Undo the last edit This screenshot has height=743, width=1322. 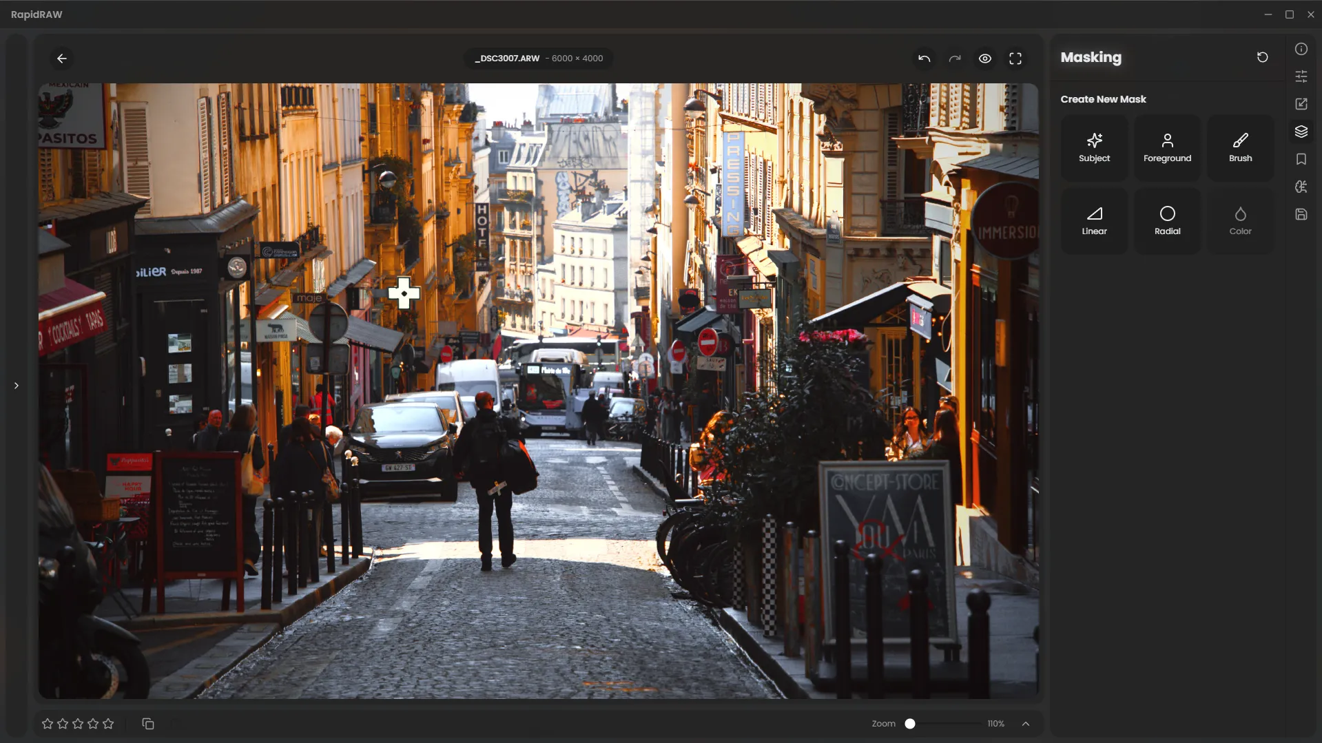(924, 59)
